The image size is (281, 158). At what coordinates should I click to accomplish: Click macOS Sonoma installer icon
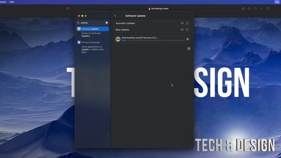pyautogui.click(x=118, y=39)
